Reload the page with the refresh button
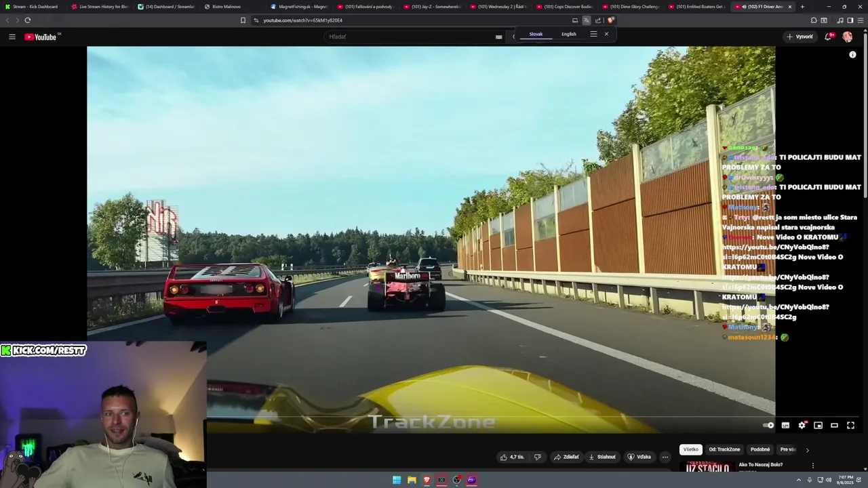Image resolution: width=868 pixels, height=488 pixels. (x=27, y=20)
